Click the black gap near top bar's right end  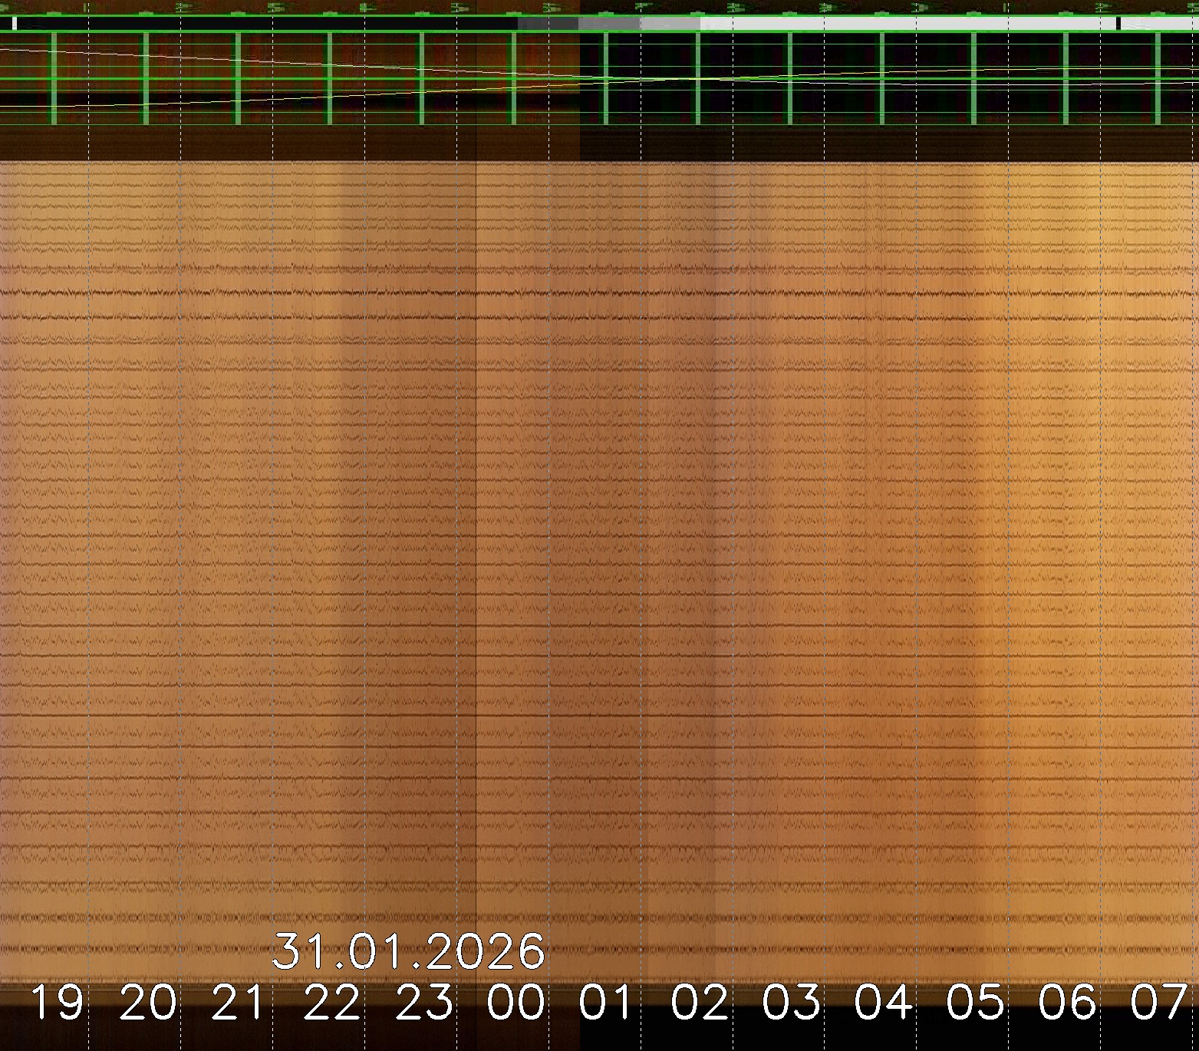(x=1118, y=24)
